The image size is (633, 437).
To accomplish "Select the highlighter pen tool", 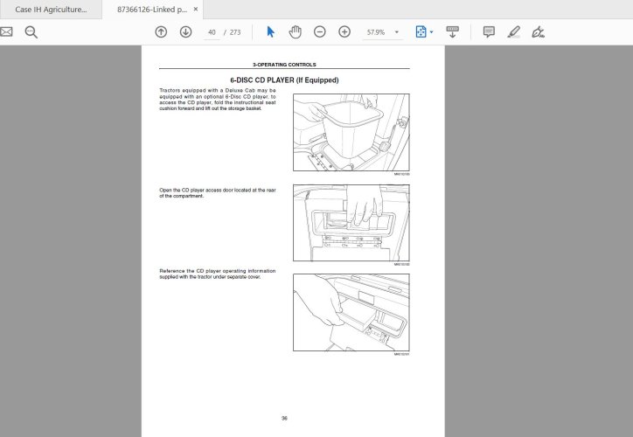I will [513, 31].
